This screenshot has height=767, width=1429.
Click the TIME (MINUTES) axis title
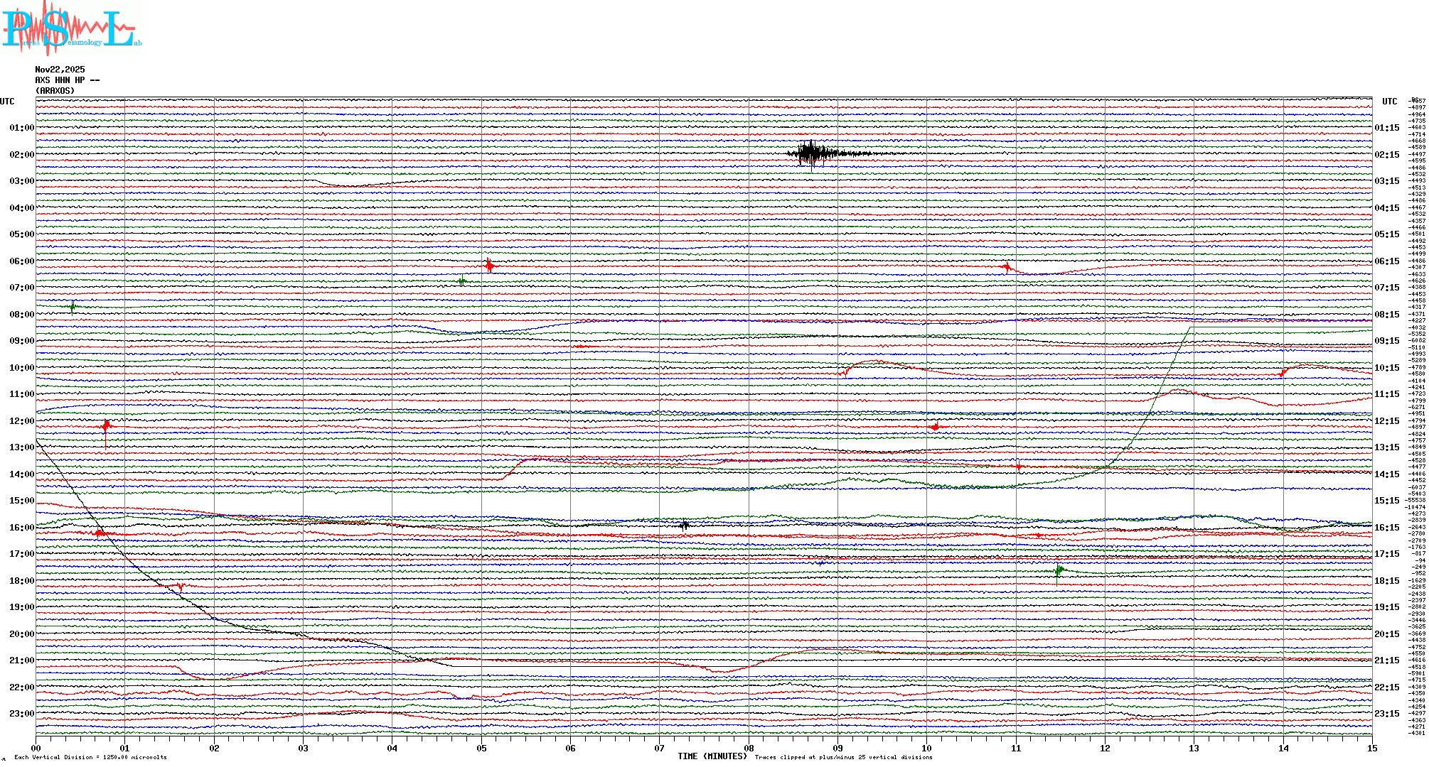click(x=712, y=756)
